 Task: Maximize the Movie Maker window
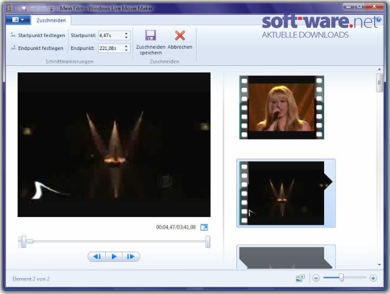tap(359, 6)
